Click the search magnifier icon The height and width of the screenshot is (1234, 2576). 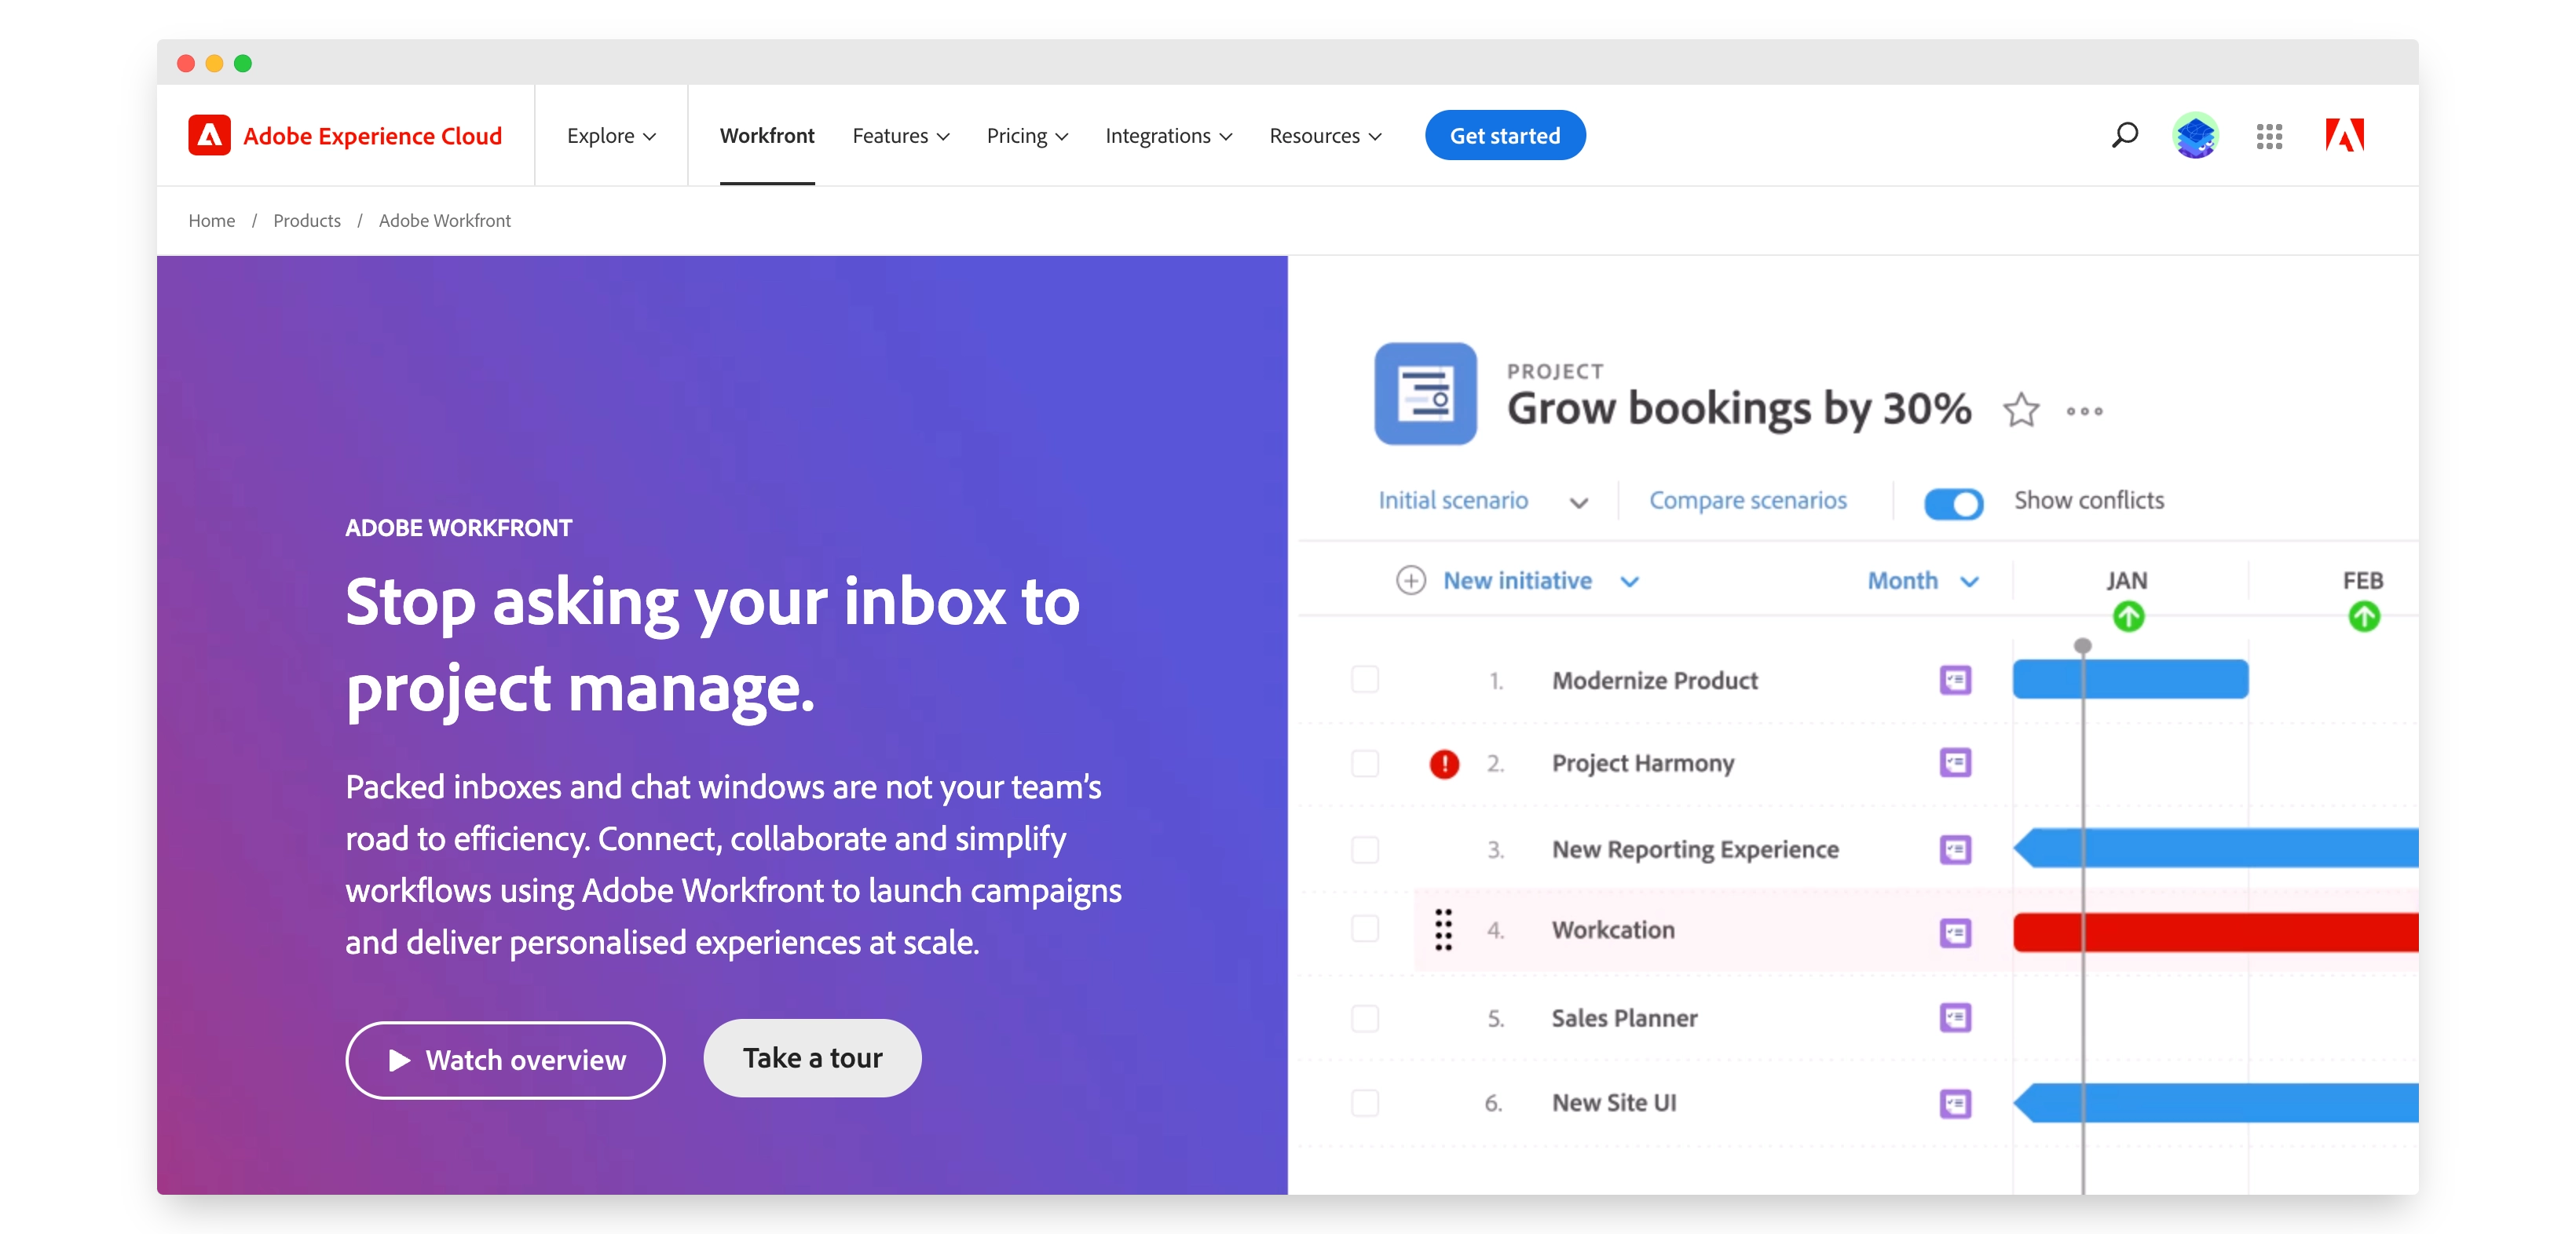tap(2124, 135)
